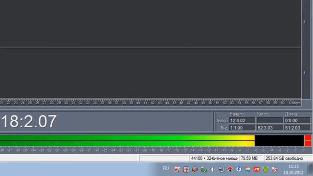Image resolution: width=313 pixels, height=176 pixels.
Task: Click the red X document tray icon
Action: 186,170
